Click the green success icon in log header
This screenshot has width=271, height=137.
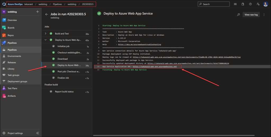coord(99,13)
